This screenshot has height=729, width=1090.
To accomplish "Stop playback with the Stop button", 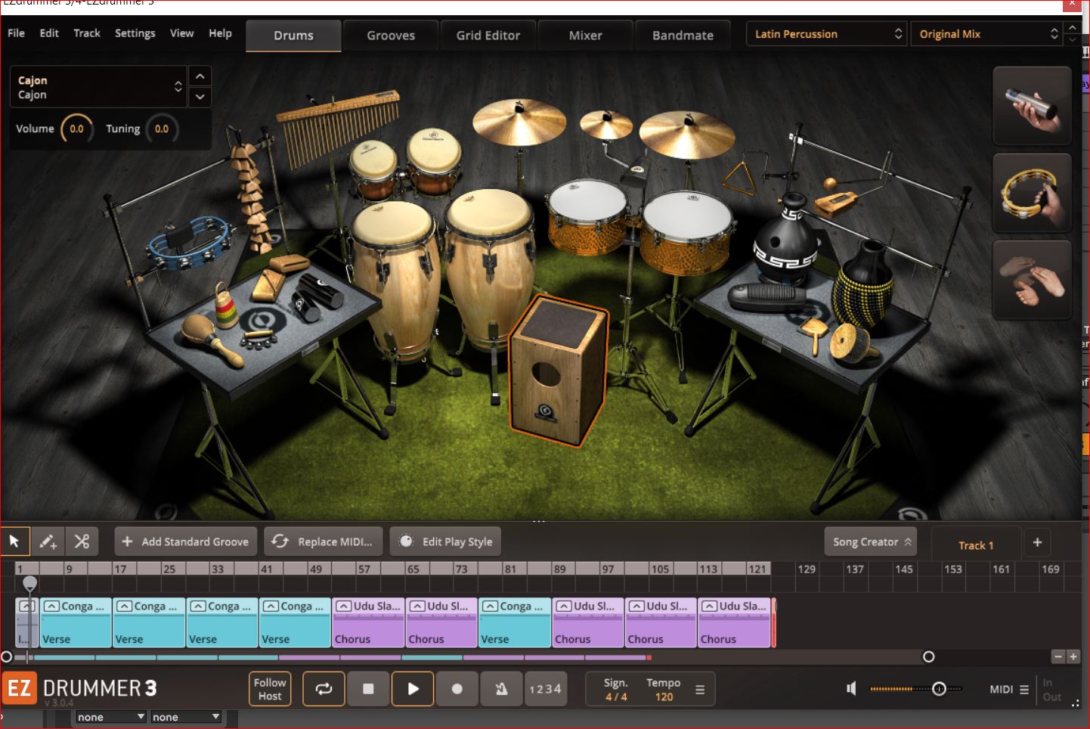I will point(368,689).
